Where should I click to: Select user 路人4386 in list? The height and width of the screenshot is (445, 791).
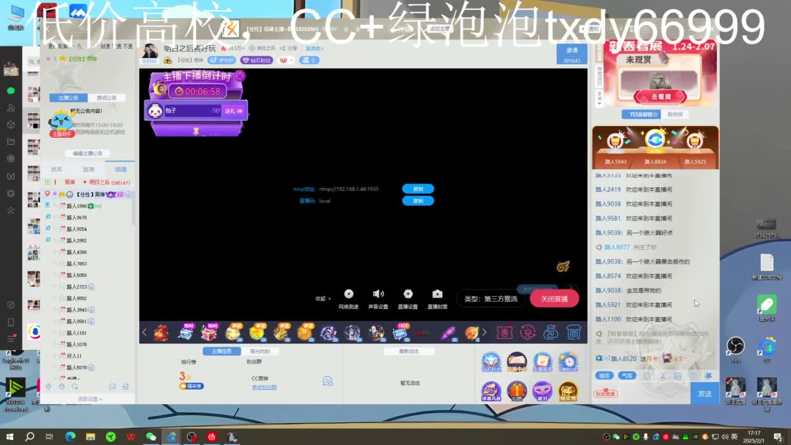[77, 252]
